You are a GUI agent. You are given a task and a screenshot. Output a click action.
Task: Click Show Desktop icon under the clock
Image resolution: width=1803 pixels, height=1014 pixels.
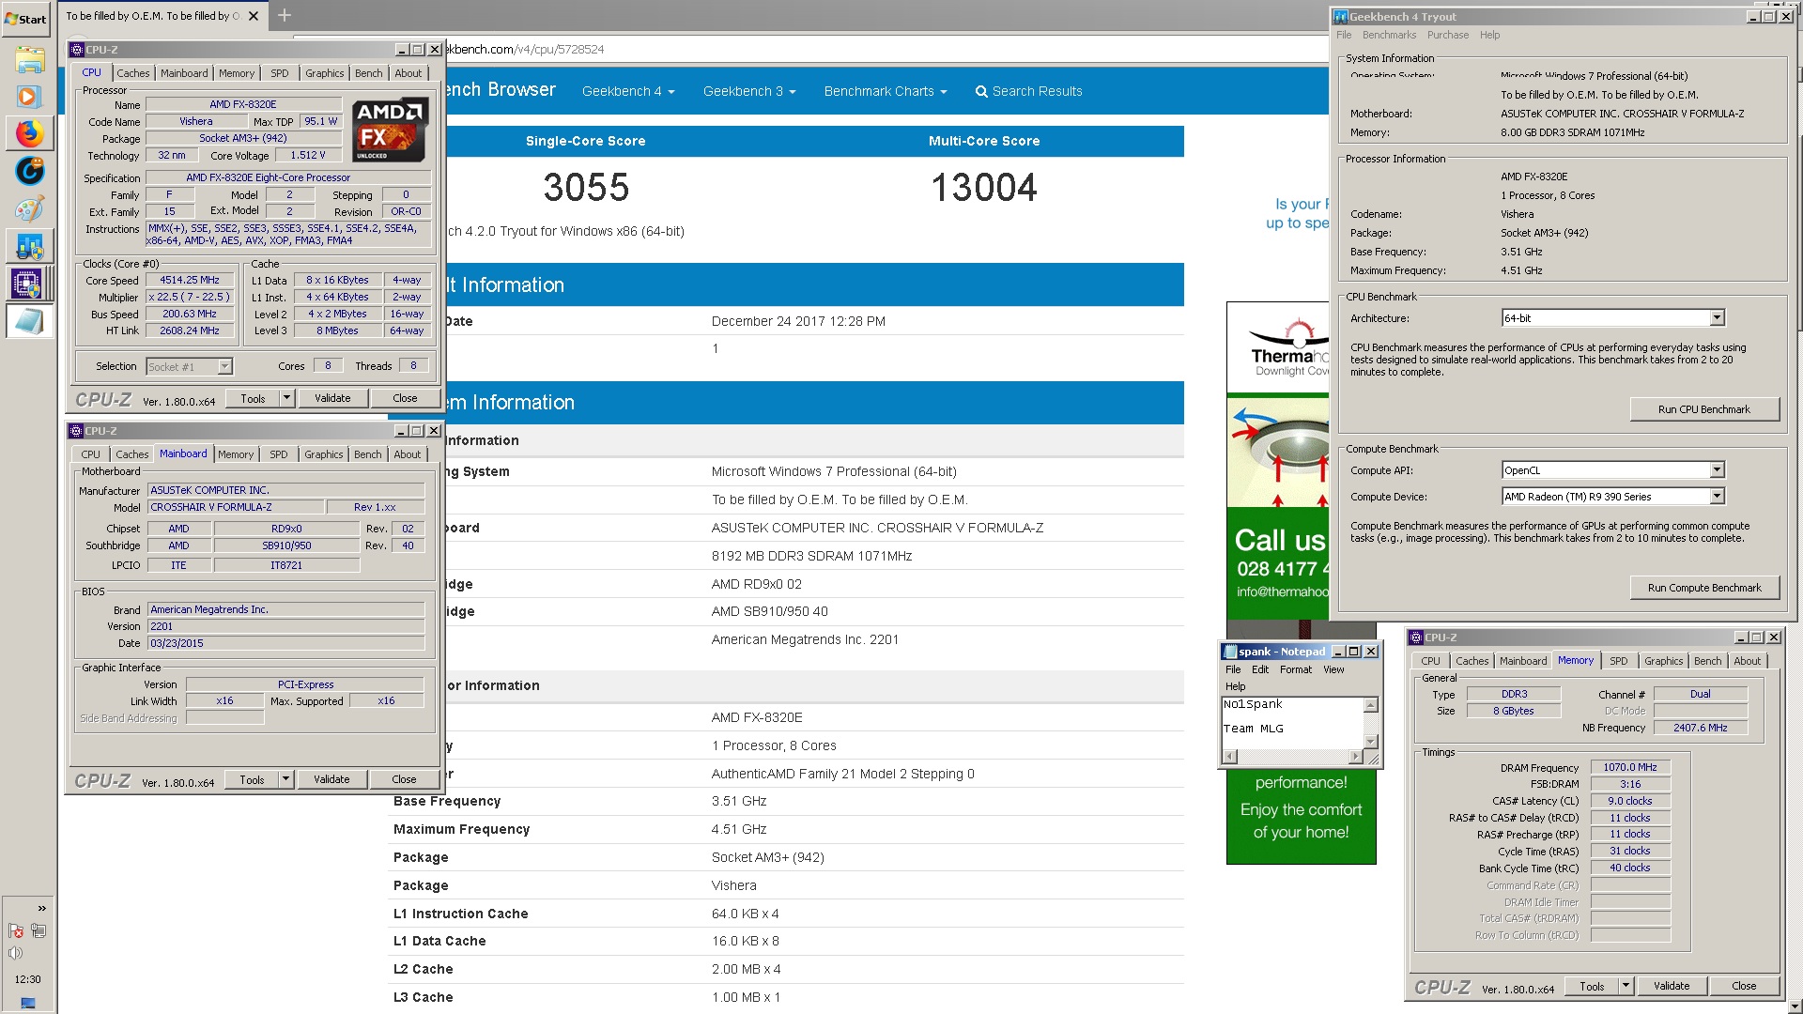point(28,1003)
